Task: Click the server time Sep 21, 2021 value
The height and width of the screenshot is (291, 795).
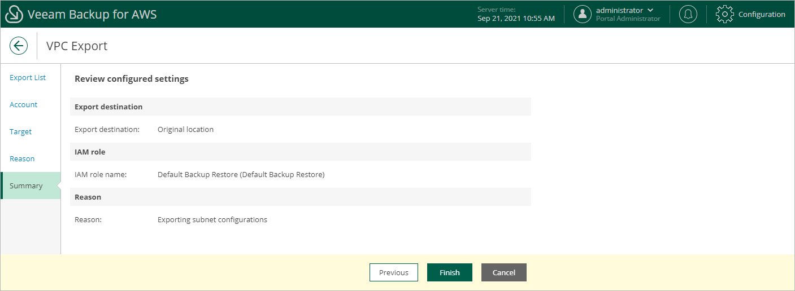Action: coord(516,18)
